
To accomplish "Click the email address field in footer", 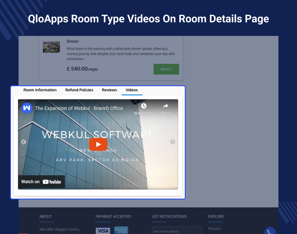I will click(x=177, y=230).
